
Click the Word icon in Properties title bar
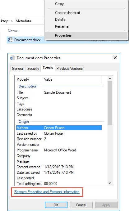[12, 58]
